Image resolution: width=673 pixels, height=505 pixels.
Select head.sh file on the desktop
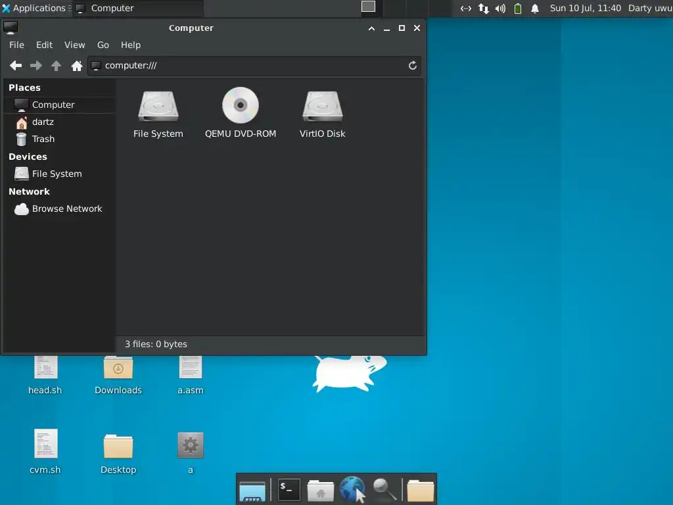(45, 375)
